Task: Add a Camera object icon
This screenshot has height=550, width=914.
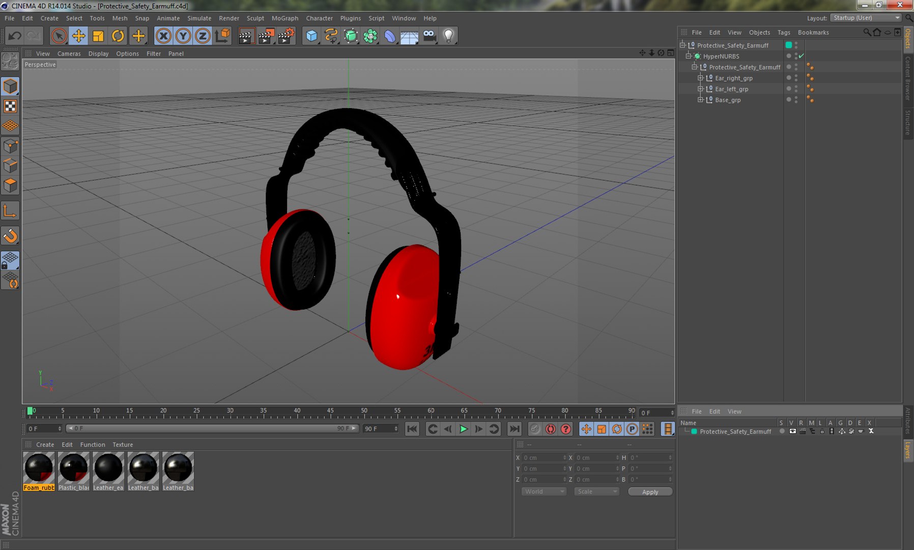Action: pos(429,36)
